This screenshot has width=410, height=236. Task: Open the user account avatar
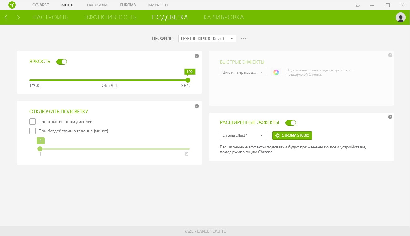[401, 17]
